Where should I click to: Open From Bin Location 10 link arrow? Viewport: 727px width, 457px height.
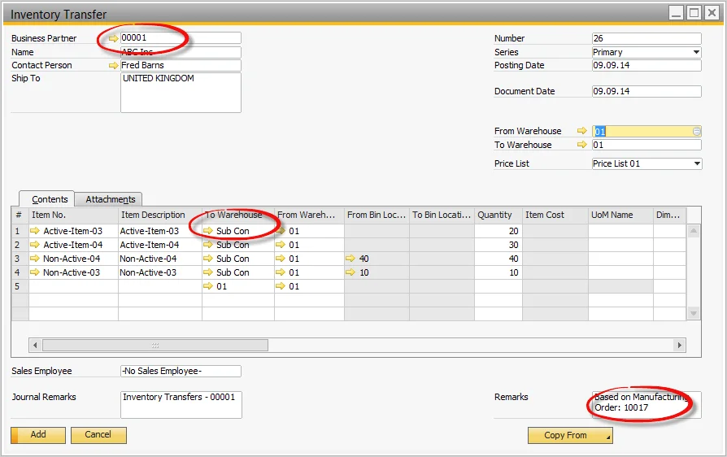point(350,272)
